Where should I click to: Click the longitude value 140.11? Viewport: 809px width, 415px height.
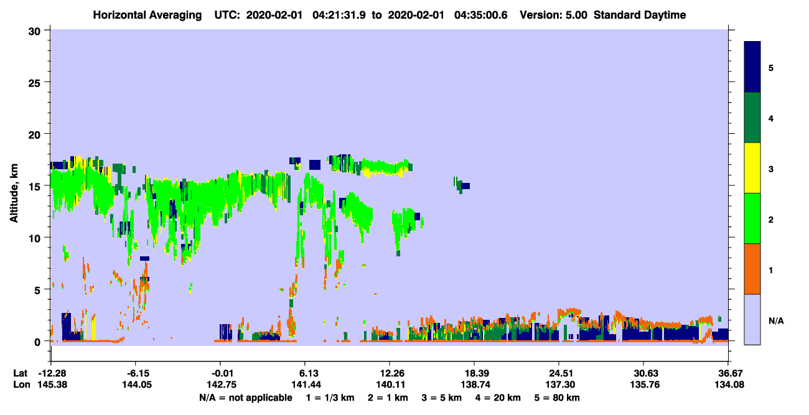pyautogui.click(x=390, y=385)
